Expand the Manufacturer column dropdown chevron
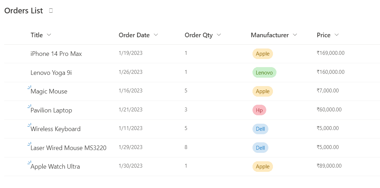Image resolution: width=380 pixels, height=188 pixels. pos(295,35)
